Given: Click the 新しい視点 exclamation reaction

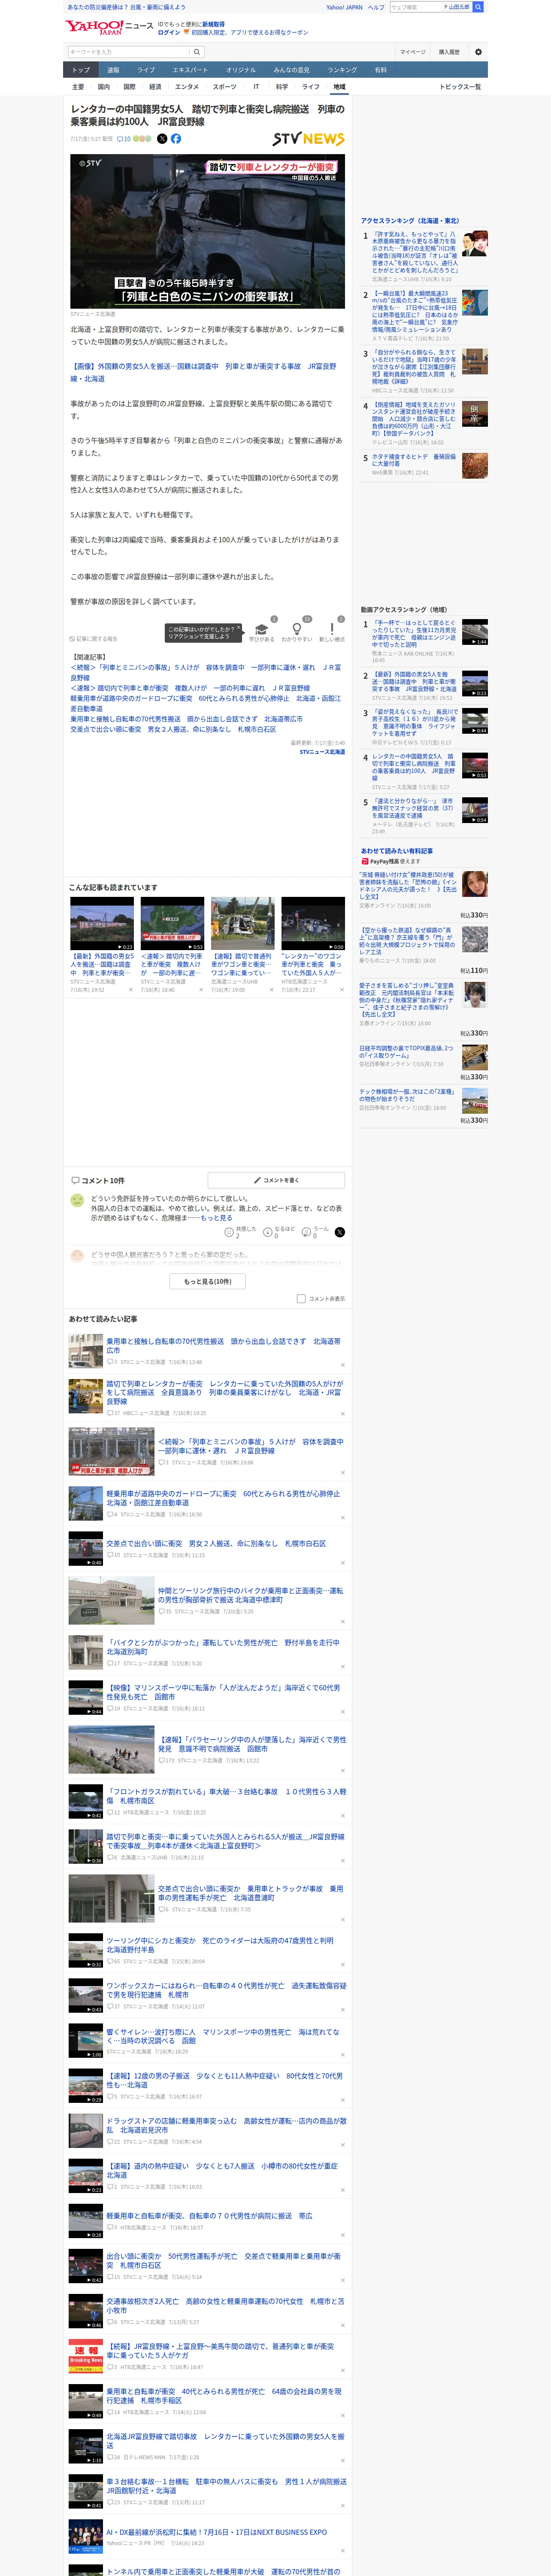Looking at the screenshot, I should pos(332,631).
